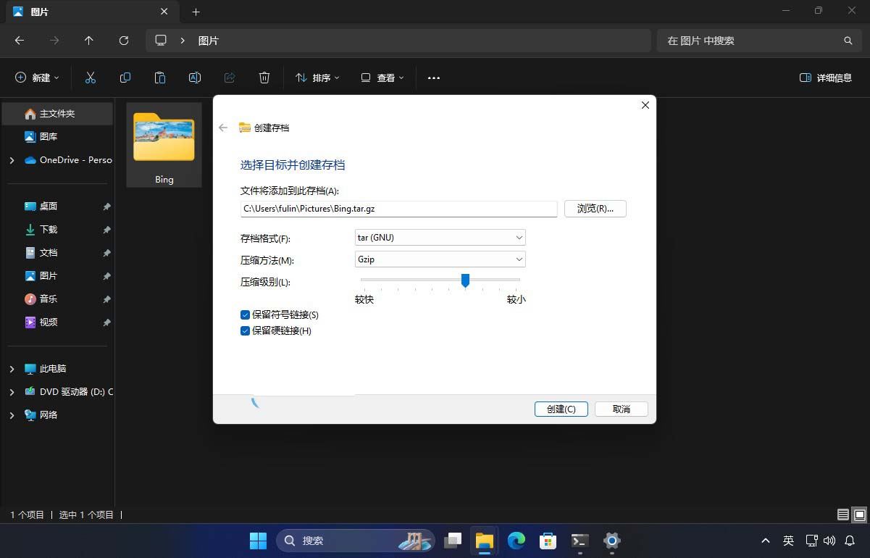Uncheck the 保留硬链接 option
Viewport: 870px width, 558px height.
click(245, 330)
